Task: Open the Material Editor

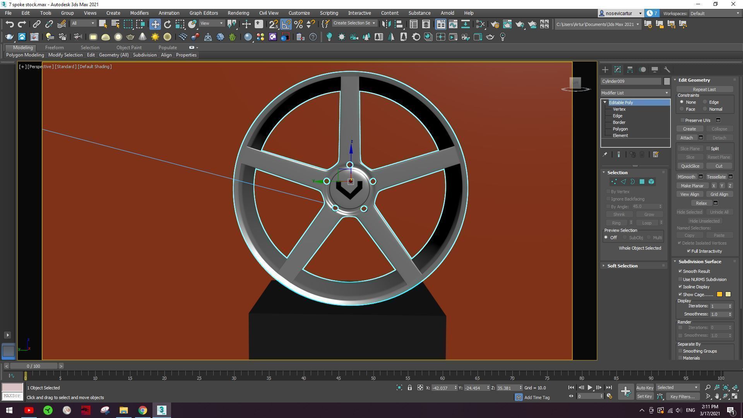Action: pos(479,24)
